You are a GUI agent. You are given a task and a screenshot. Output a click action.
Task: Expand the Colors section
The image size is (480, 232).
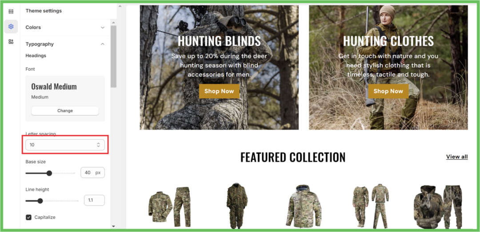click(65, 27)
